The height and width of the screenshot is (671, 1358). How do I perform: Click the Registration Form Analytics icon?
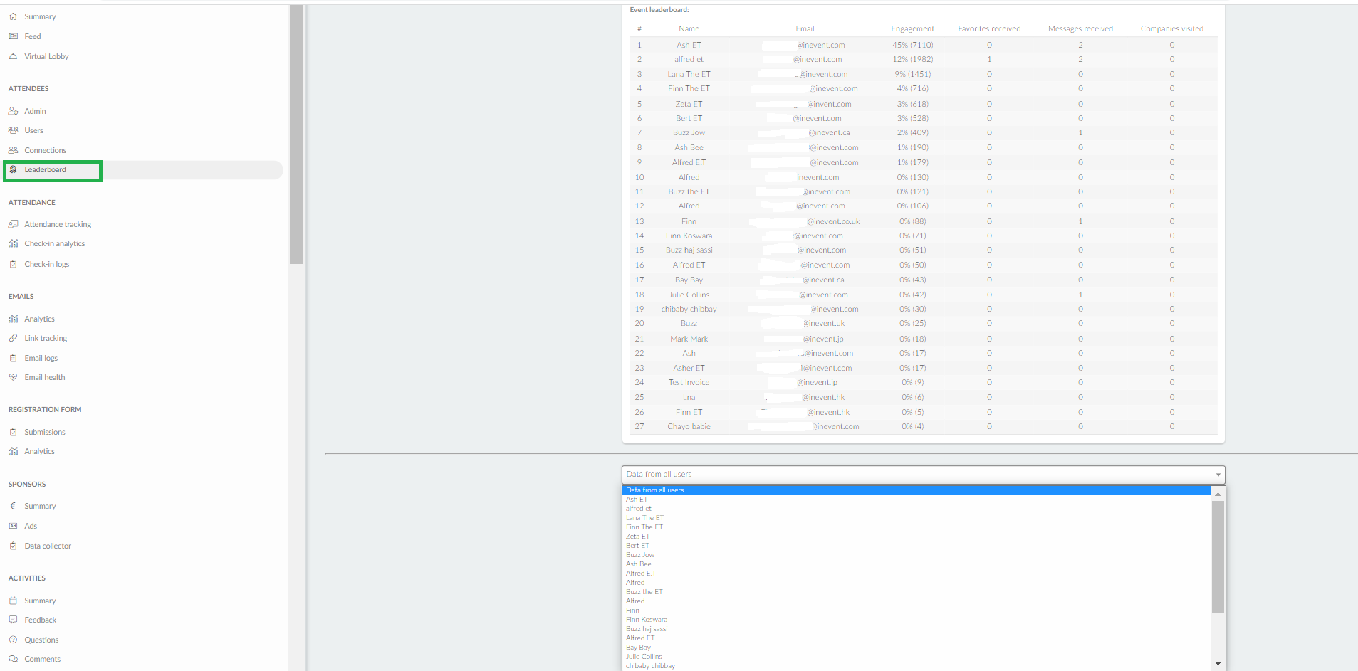13,451
